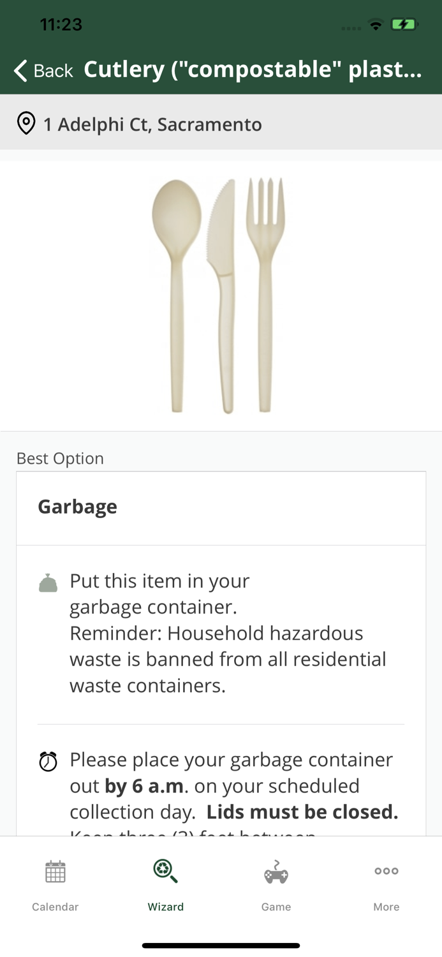Tap the back chevron arrow in header
Screen dimensions: 442x957
tap(19, 70)
